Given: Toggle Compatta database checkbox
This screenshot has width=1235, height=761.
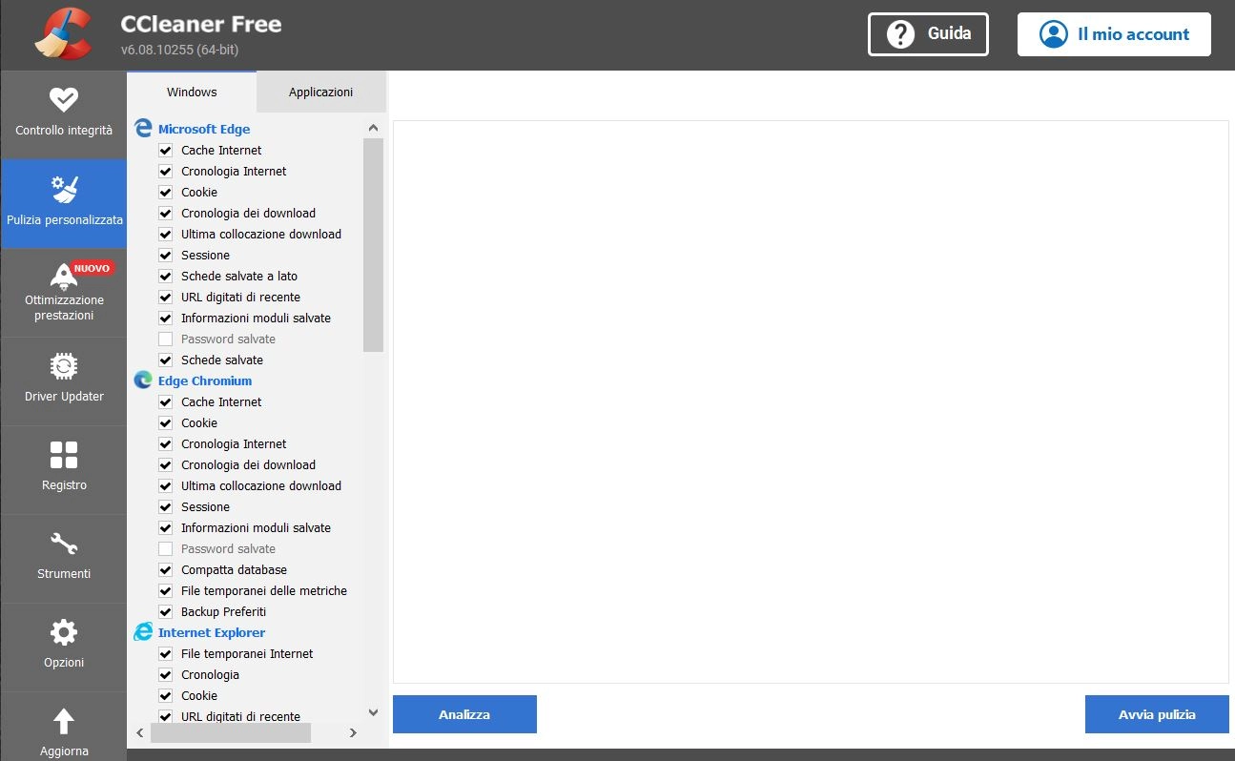Looking at the screenshot, I should (165, 569).
